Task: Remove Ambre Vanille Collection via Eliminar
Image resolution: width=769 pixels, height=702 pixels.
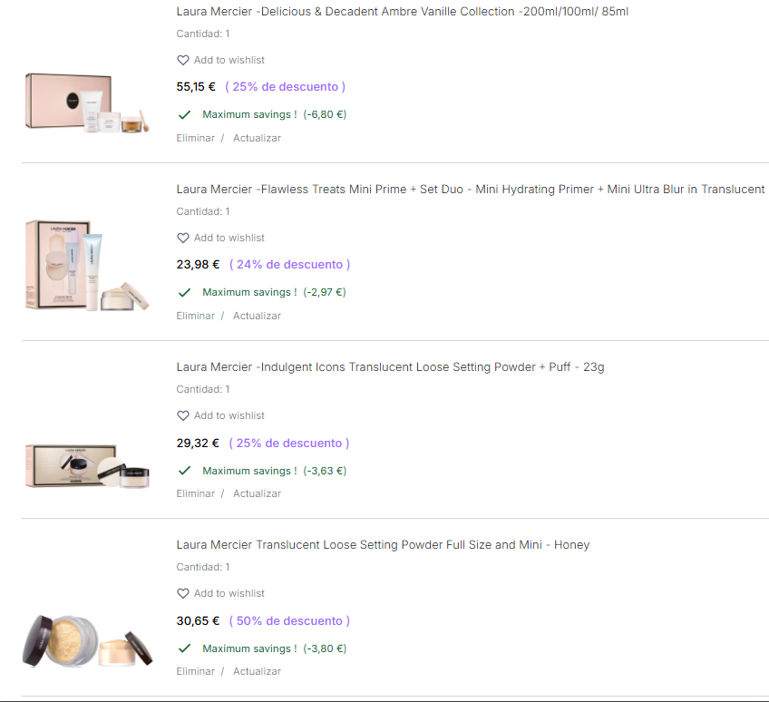Action: point(196,138)
